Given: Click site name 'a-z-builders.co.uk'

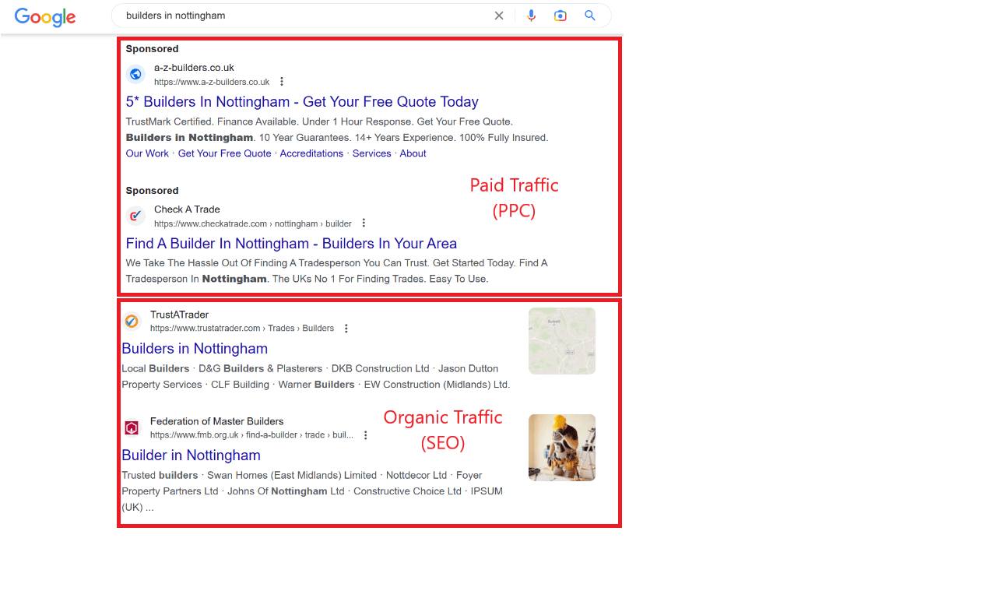Looking at the screenshot, I should tap(194, 68).
